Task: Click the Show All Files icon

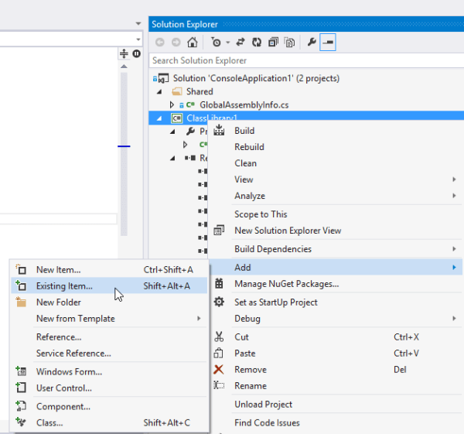Action: pos(289,43)
